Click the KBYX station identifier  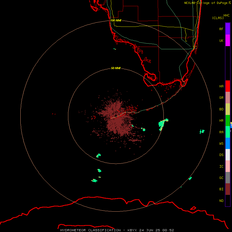132,230
